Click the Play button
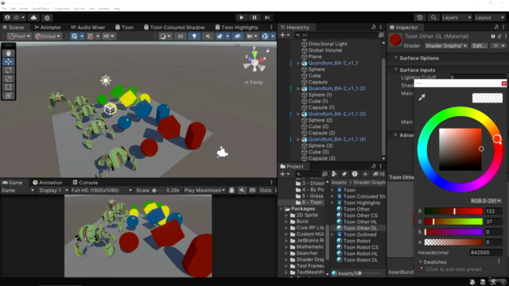Viewport: 509px width, 286px height. [241, 17]
